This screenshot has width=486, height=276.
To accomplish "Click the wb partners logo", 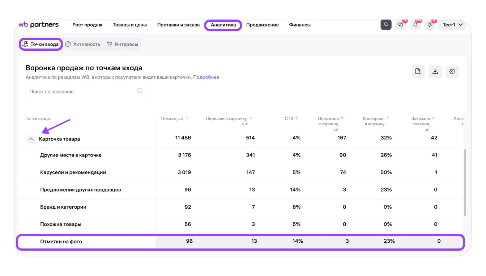I will coord(38,25).
